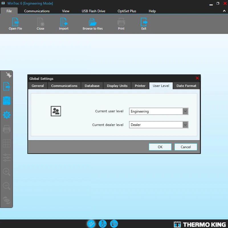Confirm settings with OK button
The height and width of the screenshot is (228, 228).
(160, 147)
